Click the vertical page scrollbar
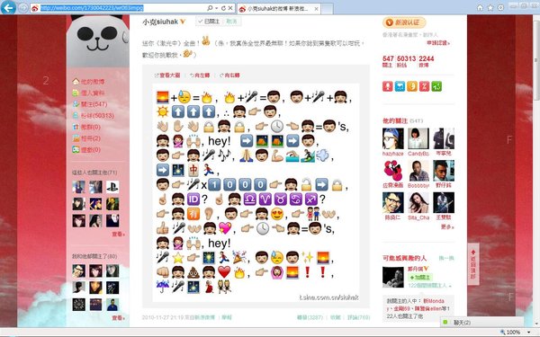 536,171
